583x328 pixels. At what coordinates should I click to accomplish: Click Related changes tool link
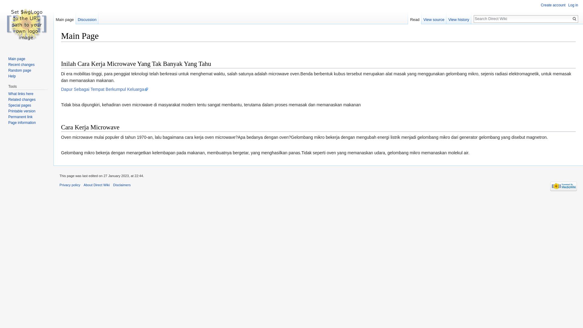coord(22,99)
